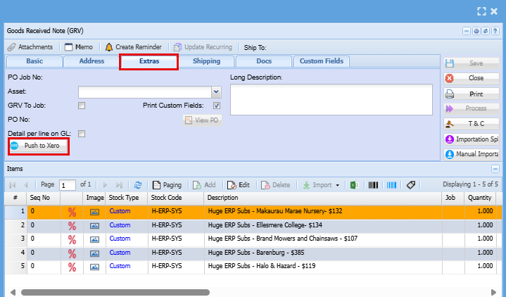Viewport: 506px width, 297px height.
Task: Click the image icon in row 1
Action: point(94,211)
